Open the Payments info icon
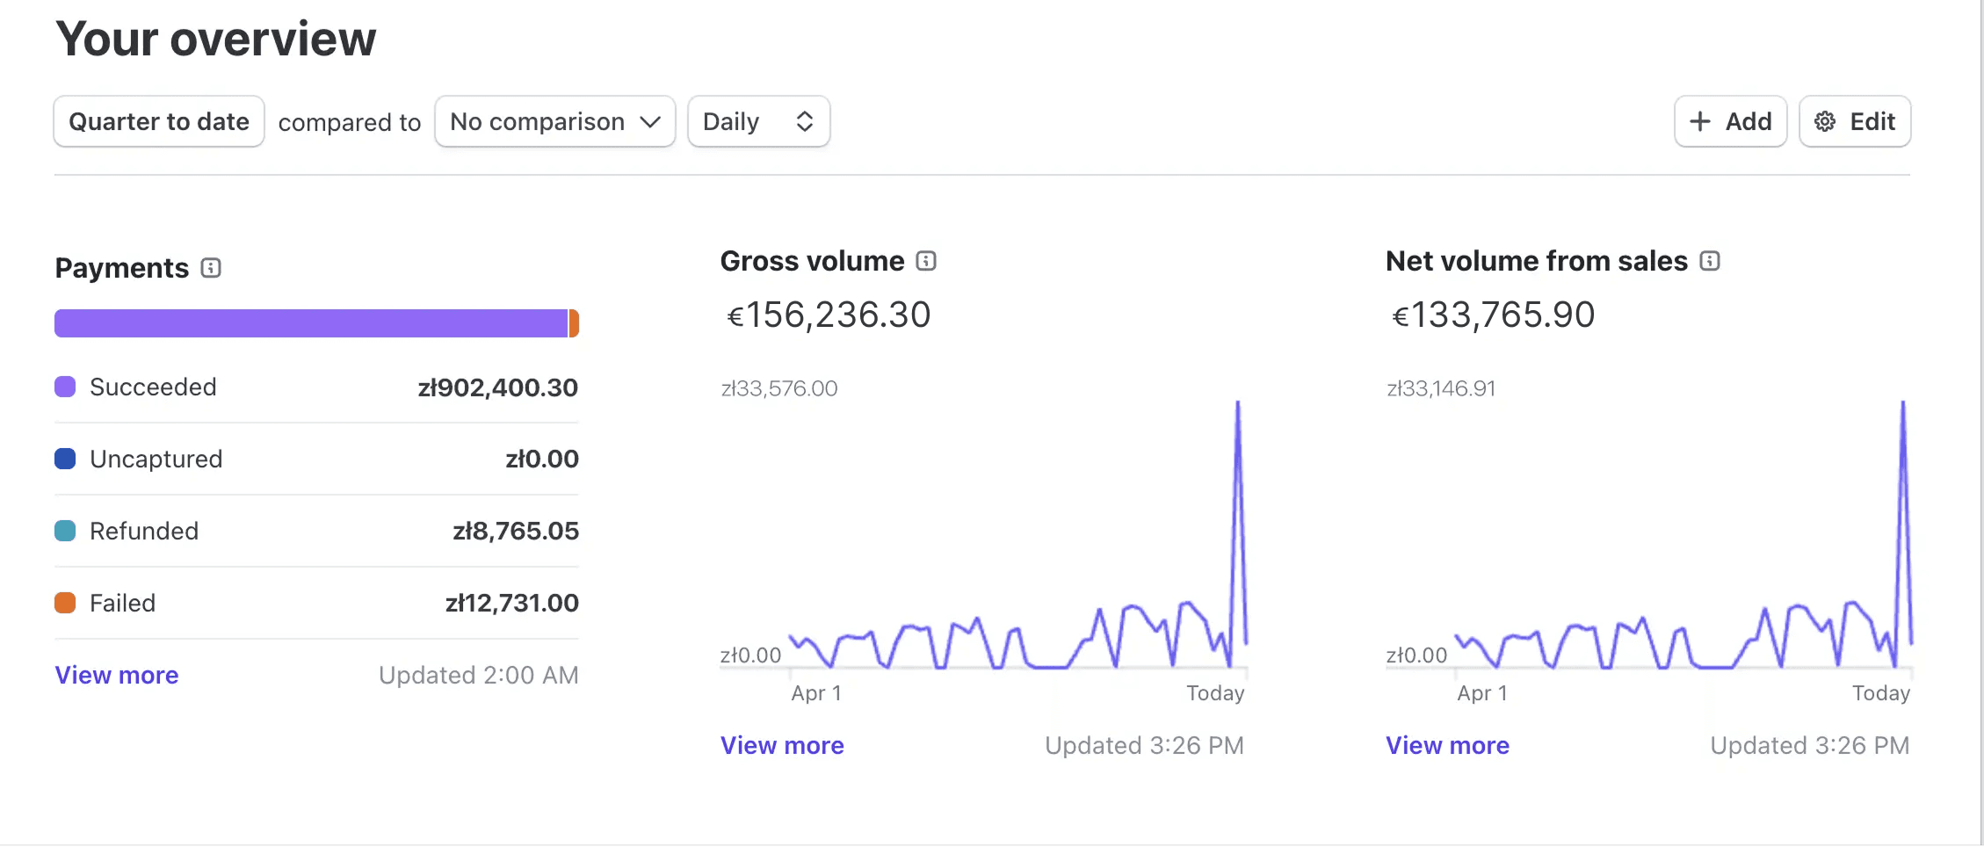 [211, 268]
